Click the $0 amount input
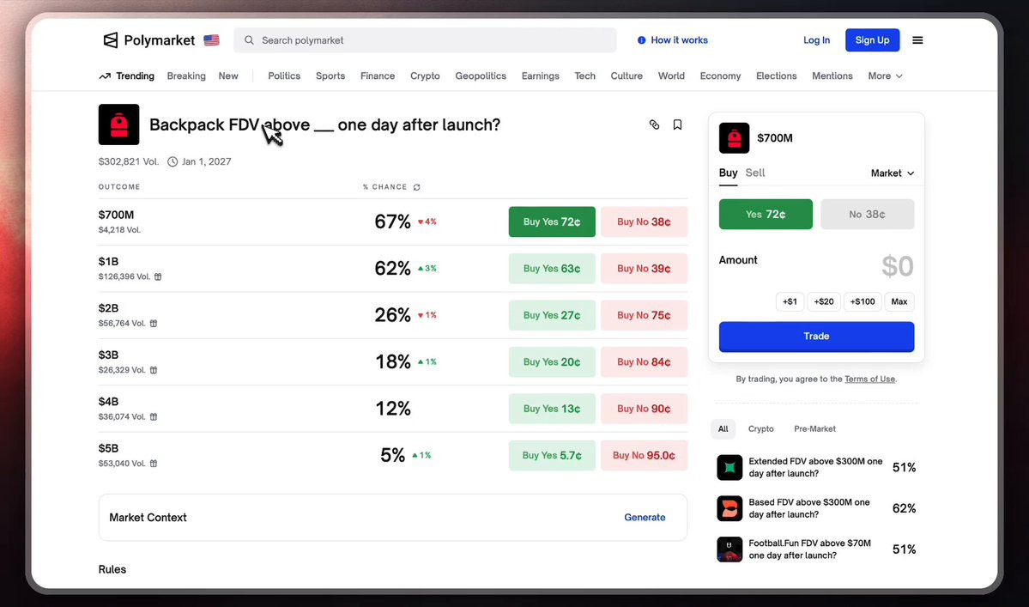Image resolution: width=1029 pixels, height=607 pixels. click(x=897, y=266)
